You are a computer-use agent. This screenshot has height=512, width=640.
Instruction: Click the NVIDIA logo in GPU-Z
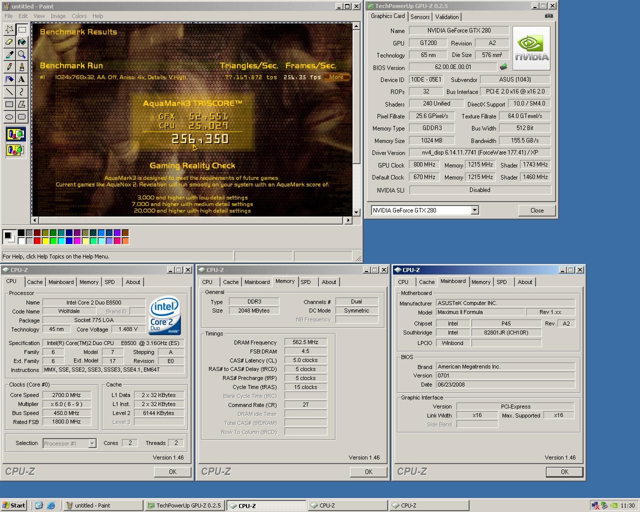coord(531,48)
